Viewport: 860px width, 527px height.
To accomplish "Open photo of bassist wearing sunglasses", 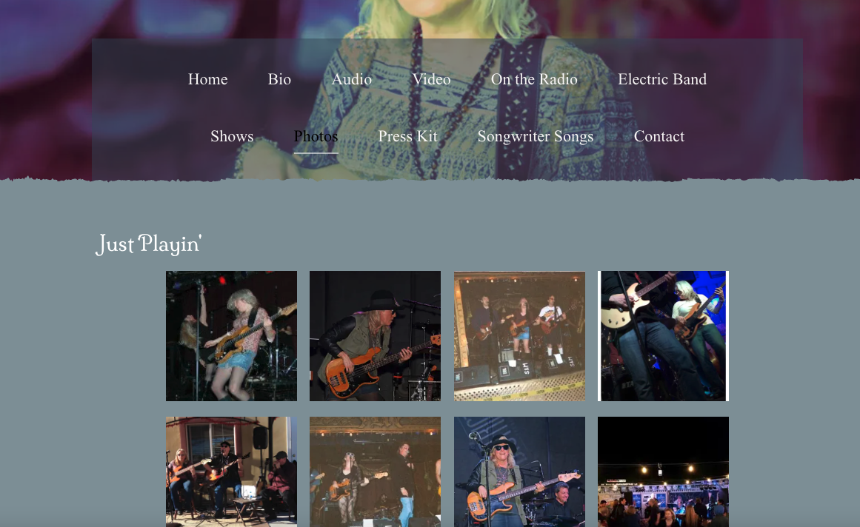I will click(x=519, y=471).
